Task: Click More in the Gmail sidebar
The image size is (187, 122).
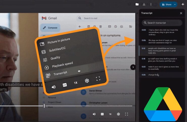Action: [50, 107]
